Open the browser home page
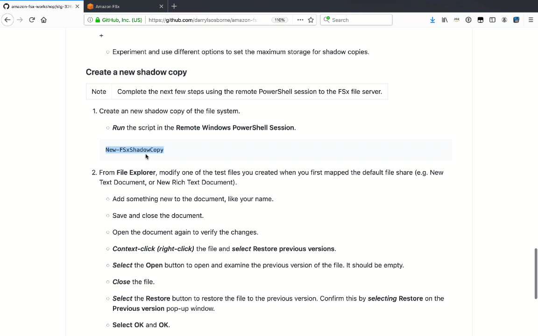Screen dimensions: 538x336 coord(43,20)
